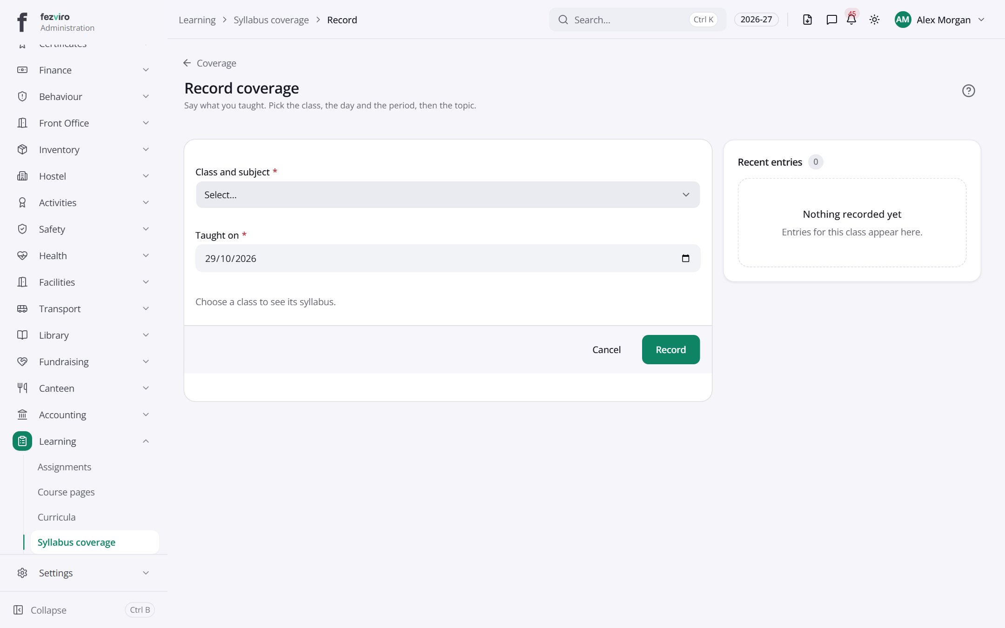The image size is (1005, 628).
Task: Click the green Learning clipboard icon
Action: pyautogui.click(x=22, y=441)
